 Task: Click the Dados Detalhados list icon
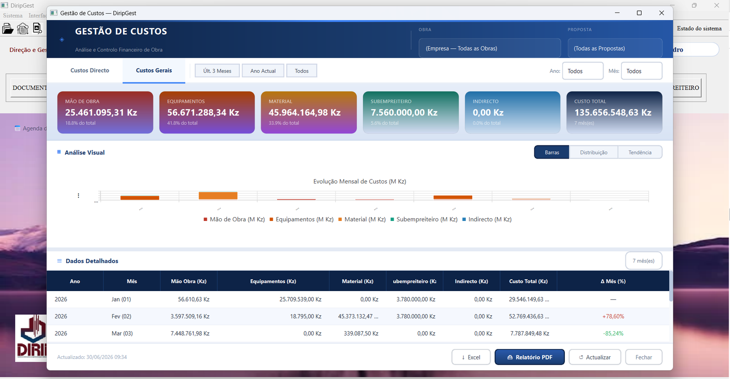coord(59,261)
